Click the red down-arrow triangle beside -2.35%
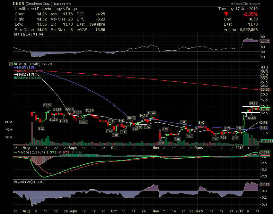The image size is (273, 214). [226, 14]
